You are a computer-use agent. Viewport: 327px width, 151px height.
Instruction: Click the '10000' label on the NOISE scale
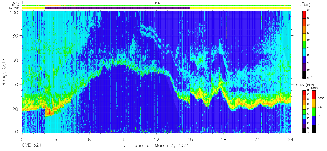click(320, 98)
